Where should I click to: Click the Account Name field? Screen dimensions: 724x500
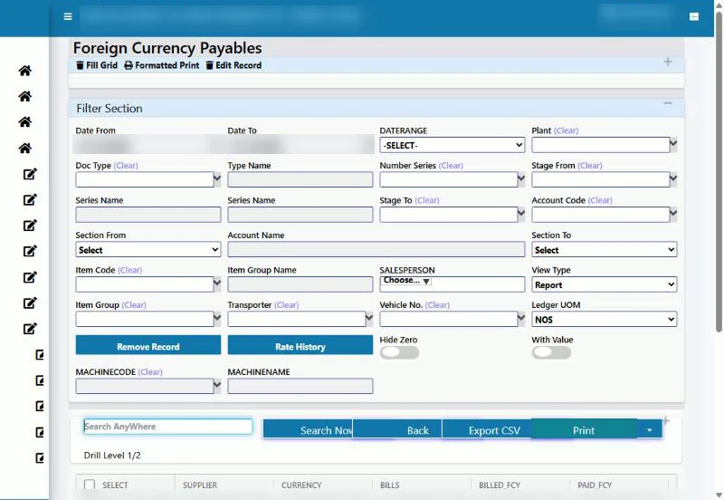pyautogui.click(x=376, y=249)
